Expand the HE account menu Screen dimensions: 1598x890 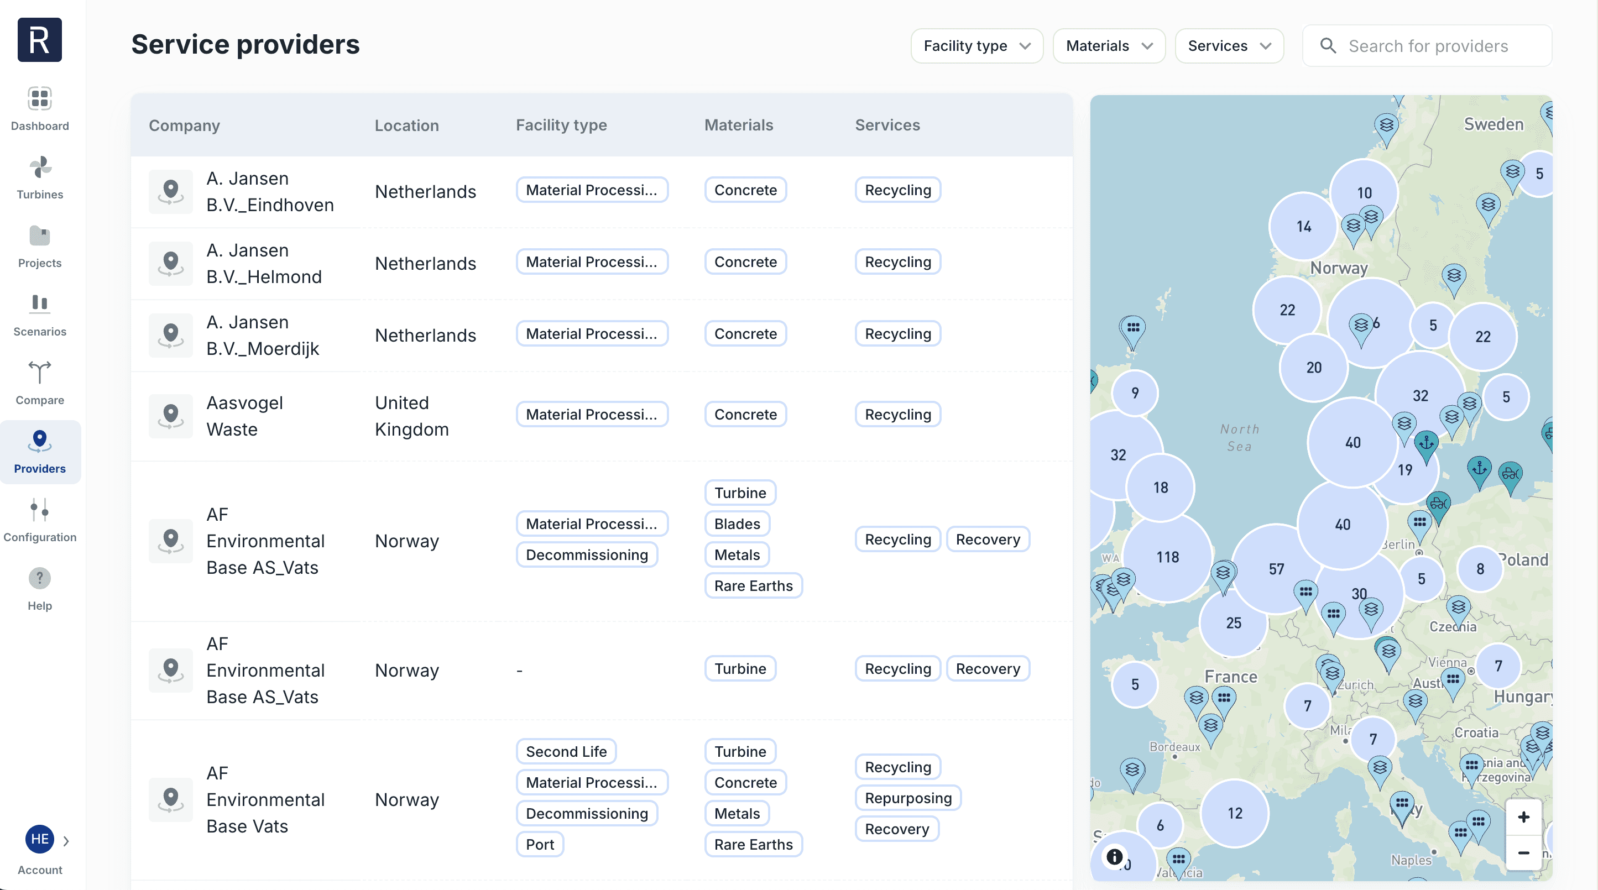66,841
